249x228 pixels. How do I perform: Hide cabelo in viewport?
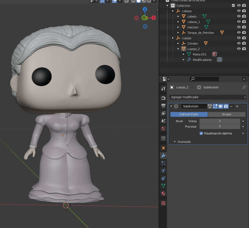(239, 16)
